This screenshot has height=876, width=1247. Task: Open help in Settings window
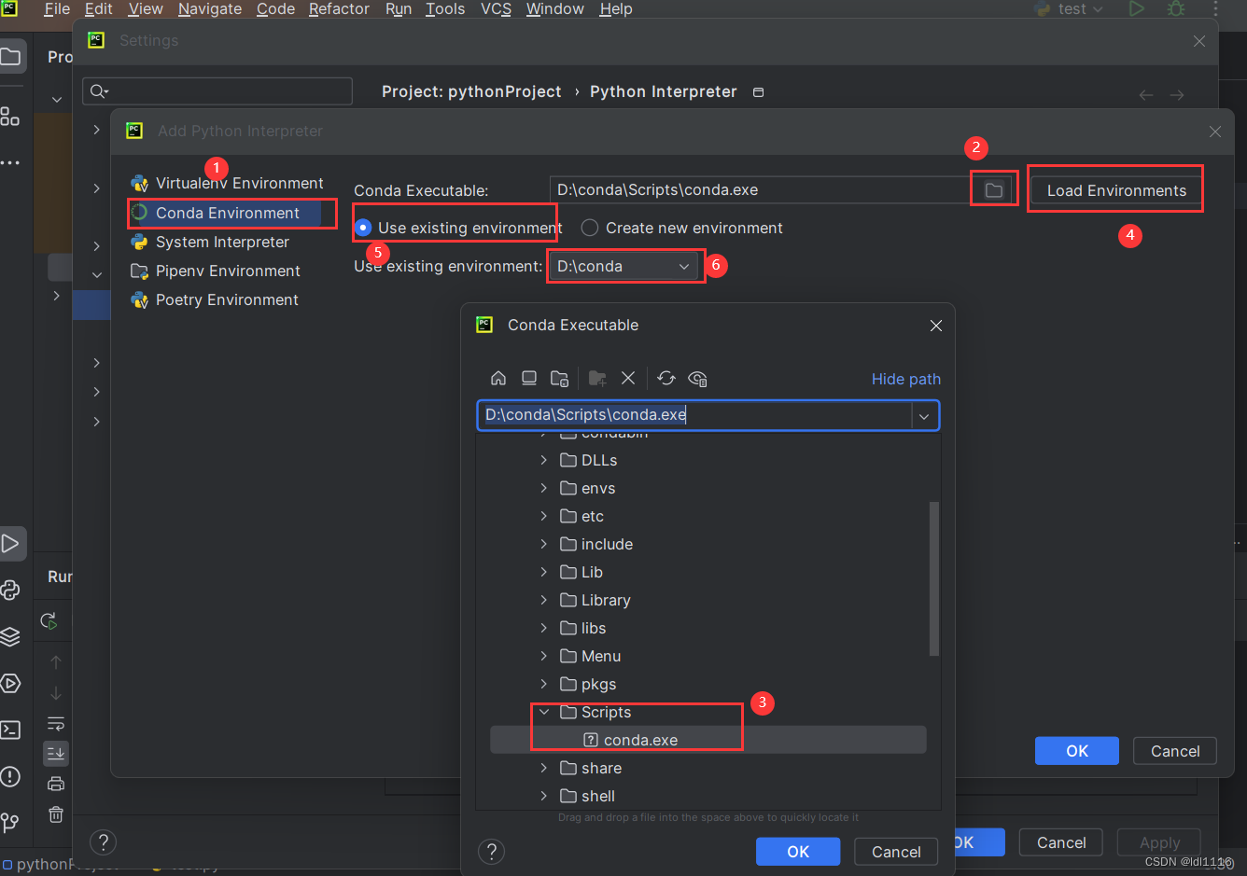click(103, 842)
